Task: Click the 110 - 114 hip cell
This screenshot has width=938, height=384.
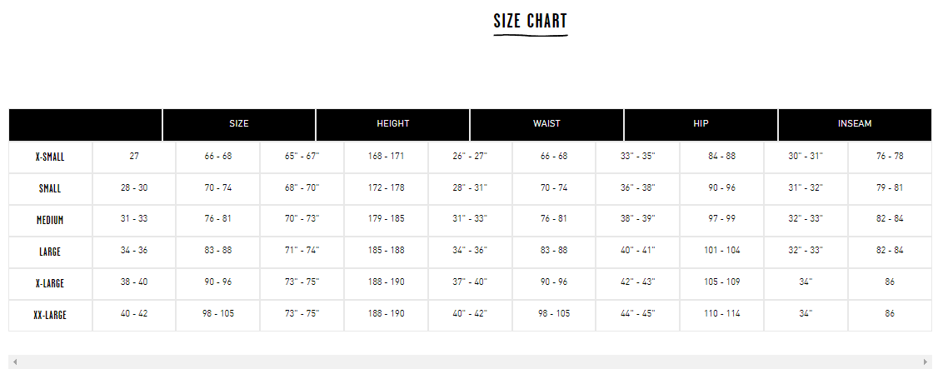Action: pyautogui.click(x=721, y=313)
